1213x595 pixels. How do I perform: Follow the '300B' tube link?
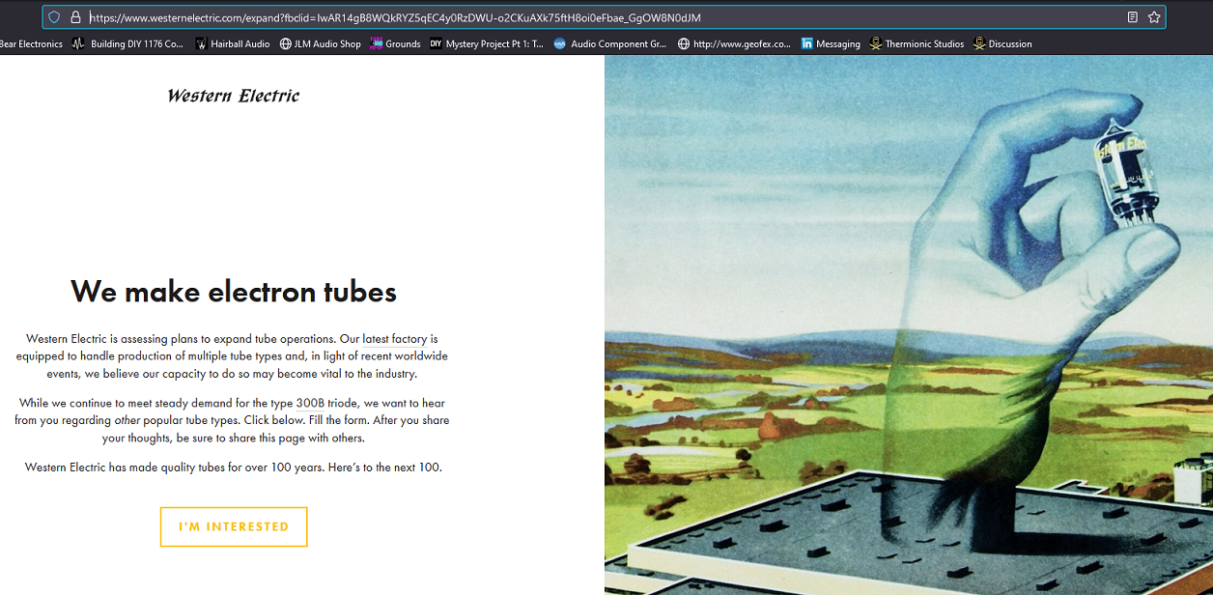(x=310, y=403)
